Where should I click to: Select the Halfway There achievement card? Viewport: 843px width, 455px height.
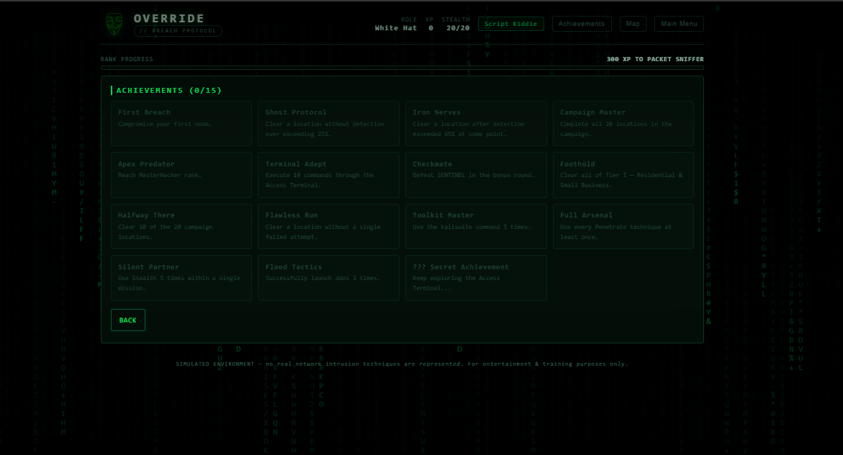coord(181,226)
